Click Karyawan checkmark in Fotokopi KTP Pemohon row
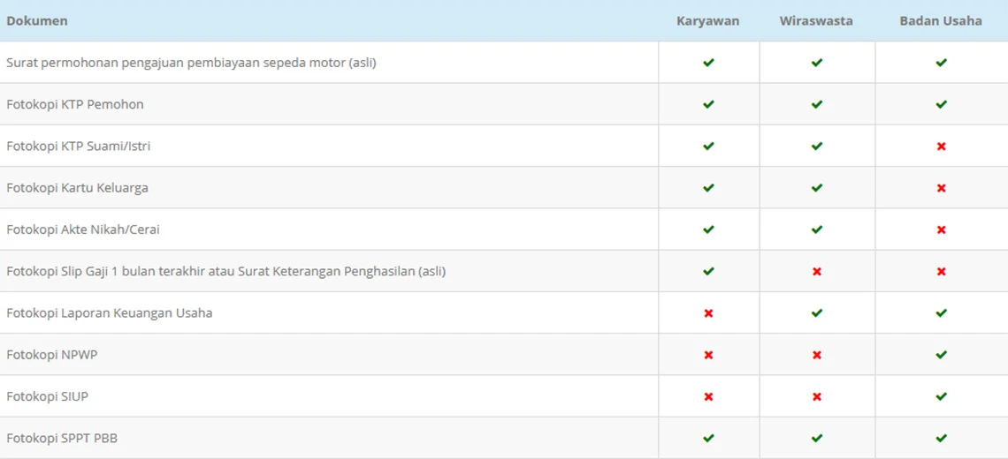This screenshot has width=1008, height=459. (x=708, y=105)
